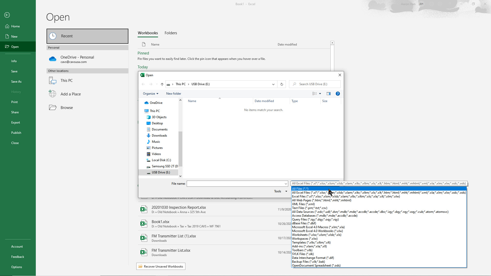Sort files by the Date modified column

tap(264, 101)
